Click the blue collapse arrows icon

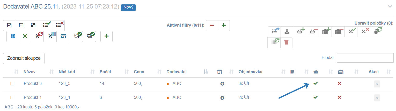[x=13, y=36]
